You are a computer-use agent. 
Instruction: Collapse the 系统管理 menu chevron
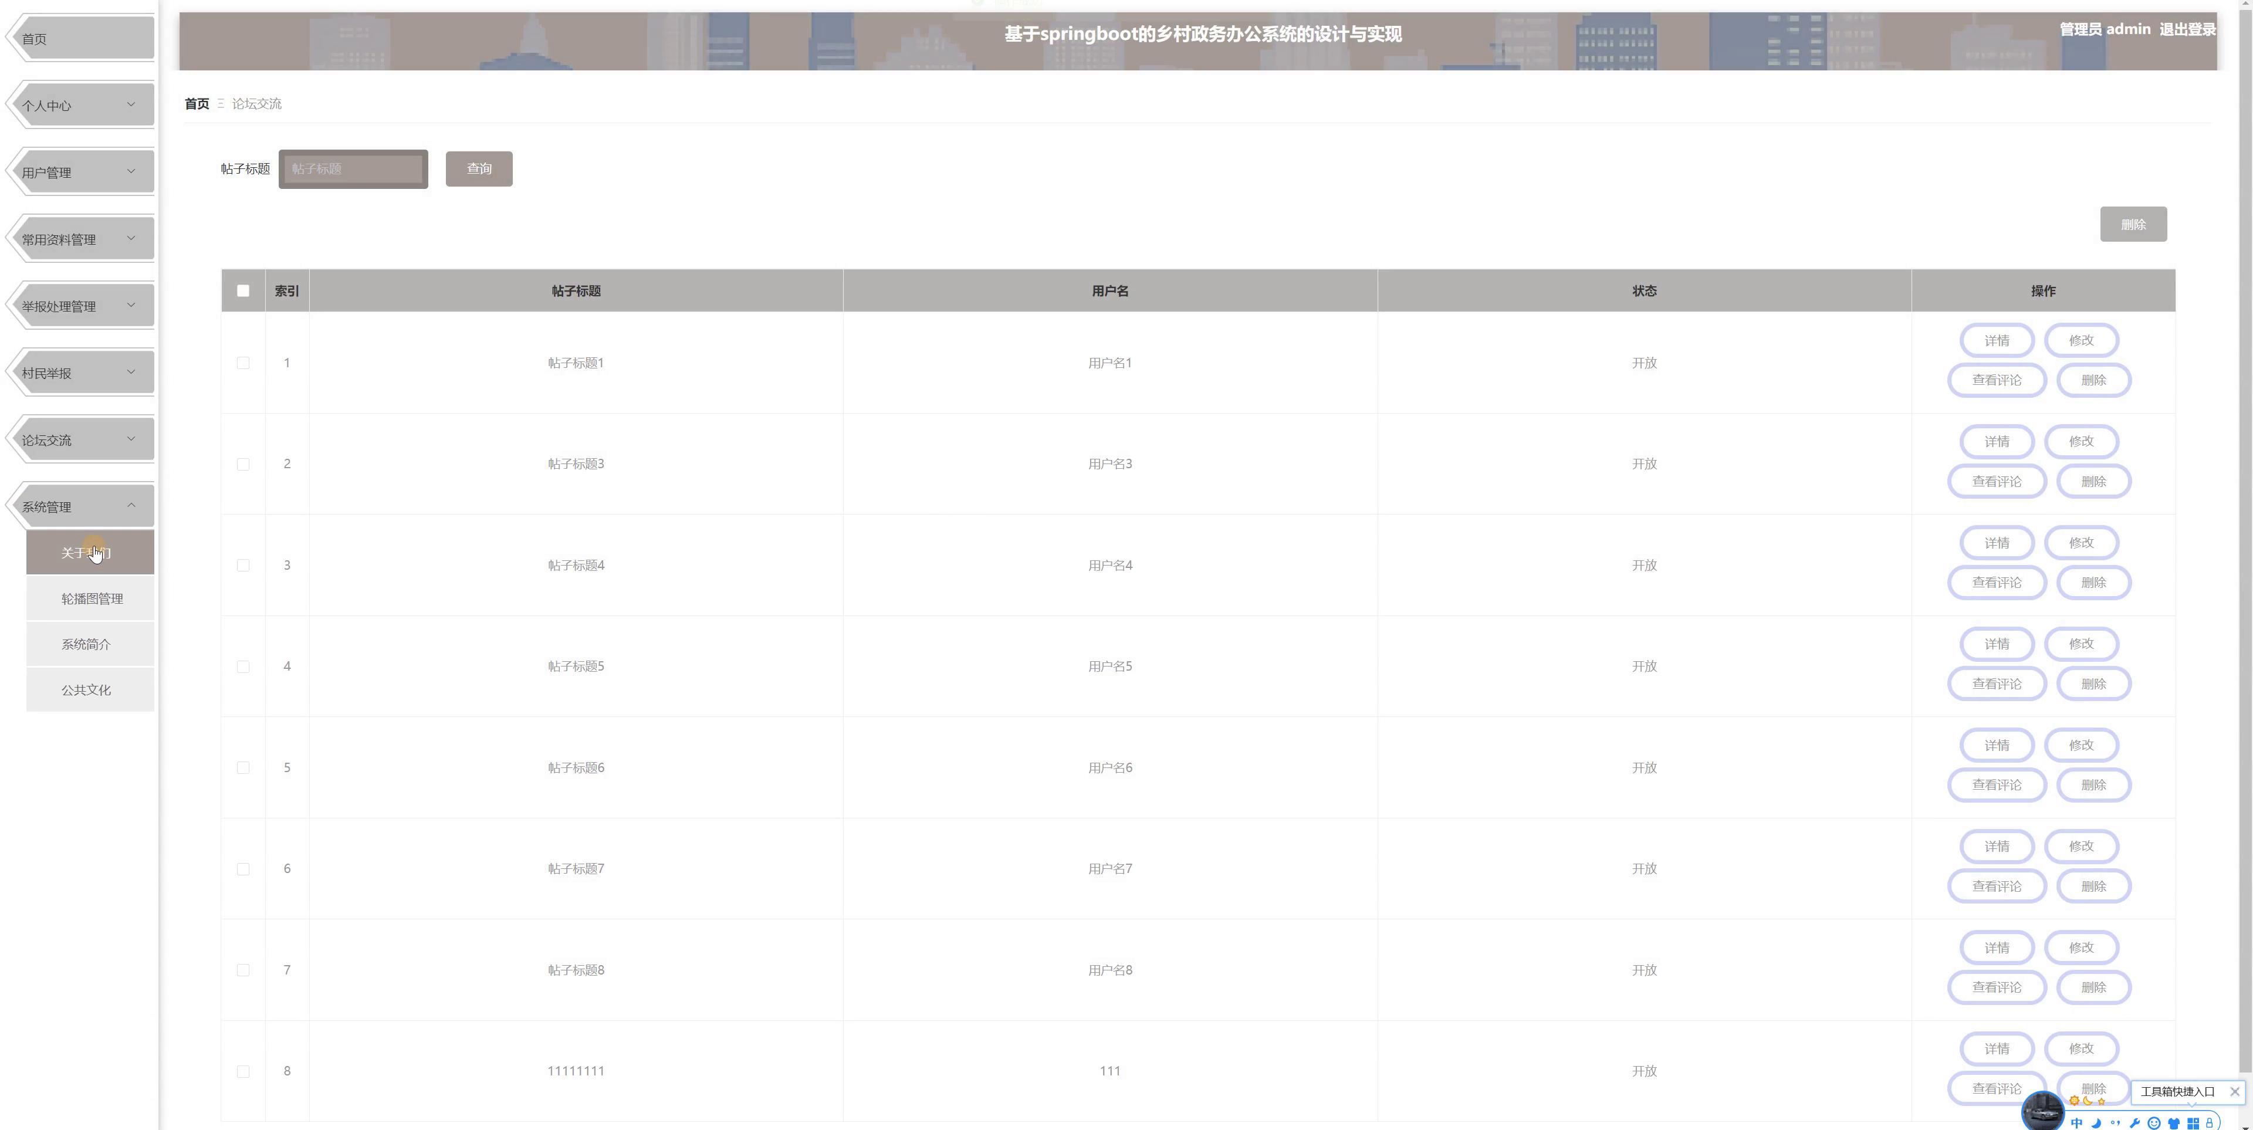click(131, 506)
